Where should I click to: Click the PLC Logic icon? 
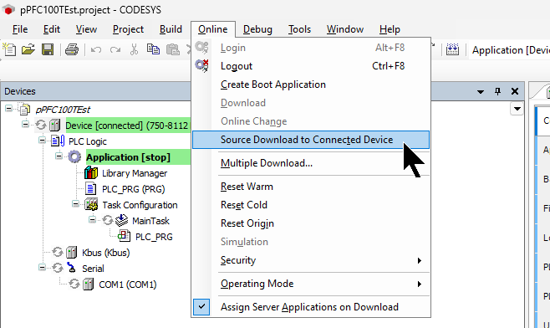point(58,141)
